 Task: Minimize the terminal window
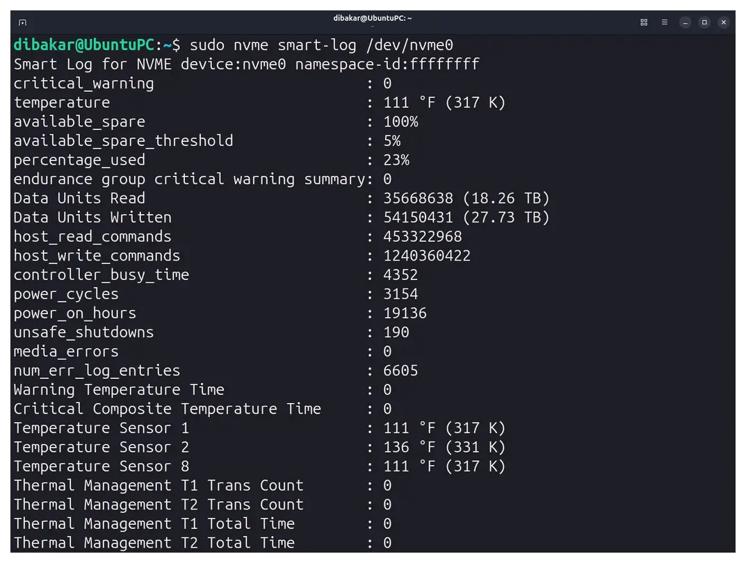click(685, 22)
